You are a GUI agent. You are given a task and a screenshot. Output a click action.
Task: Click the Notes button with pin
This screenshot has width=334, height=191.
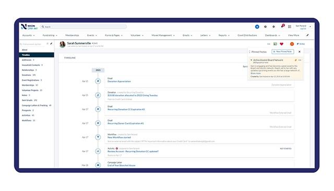[x=301, y=44]
